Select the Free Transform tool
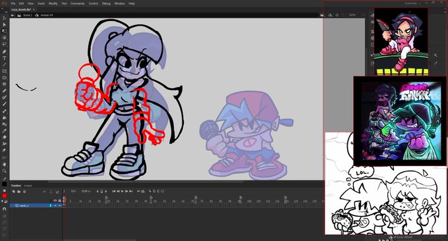The width and height of the screenshot is (448, 241). [5, 31]
